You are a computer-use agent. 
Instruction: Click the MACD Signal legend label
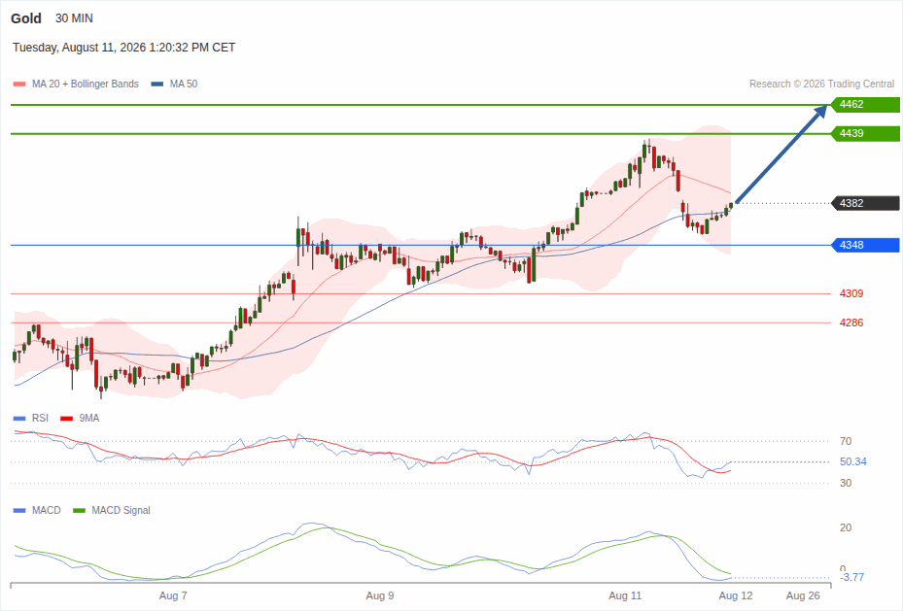pos(121,510)
